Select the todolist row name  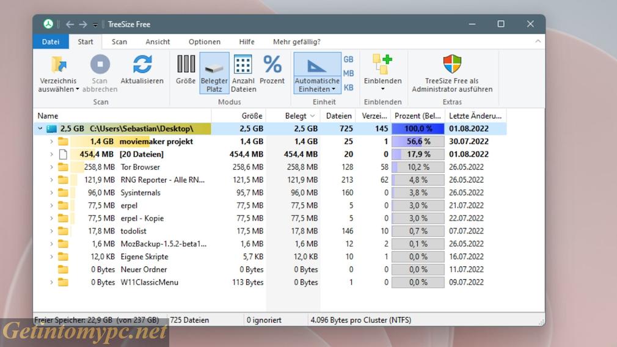pos(133,231)
